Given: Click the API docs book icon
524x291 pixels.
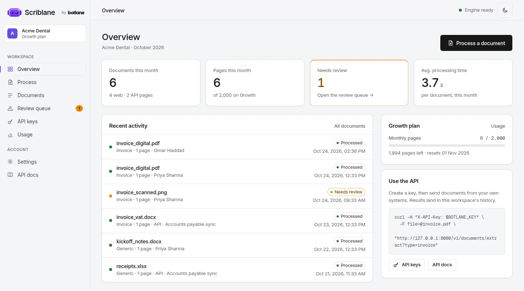Looking at the screenshot, I should pos(10,175).
